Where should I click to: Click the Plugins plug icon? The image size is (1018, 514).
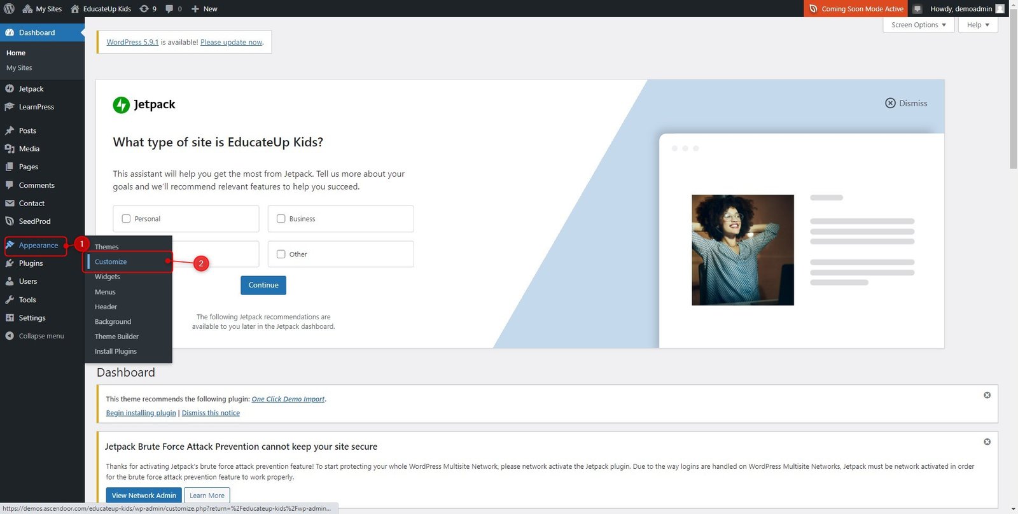10,263
